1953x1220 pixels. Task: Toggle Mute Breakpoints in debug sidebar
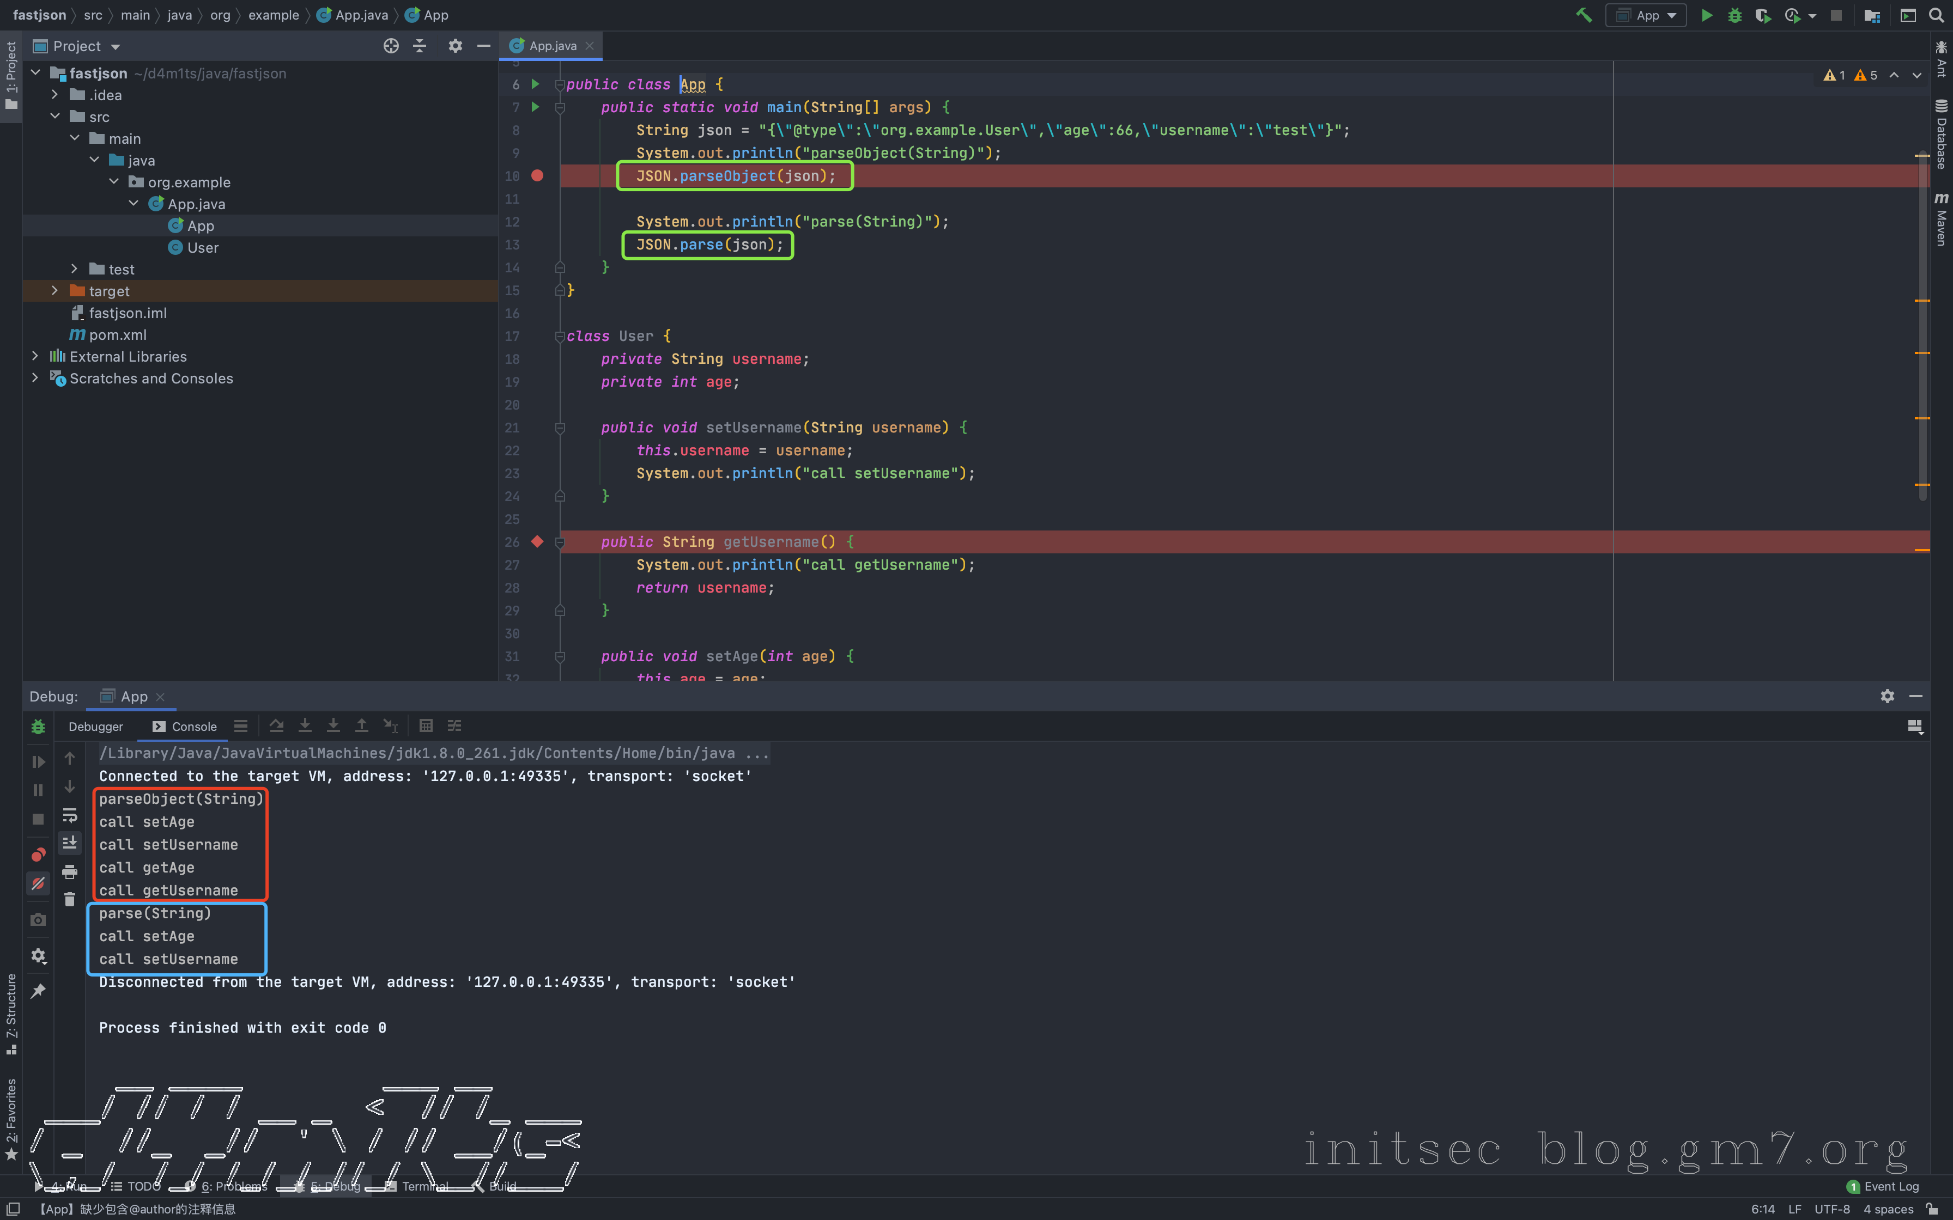(x=38, y=883)
